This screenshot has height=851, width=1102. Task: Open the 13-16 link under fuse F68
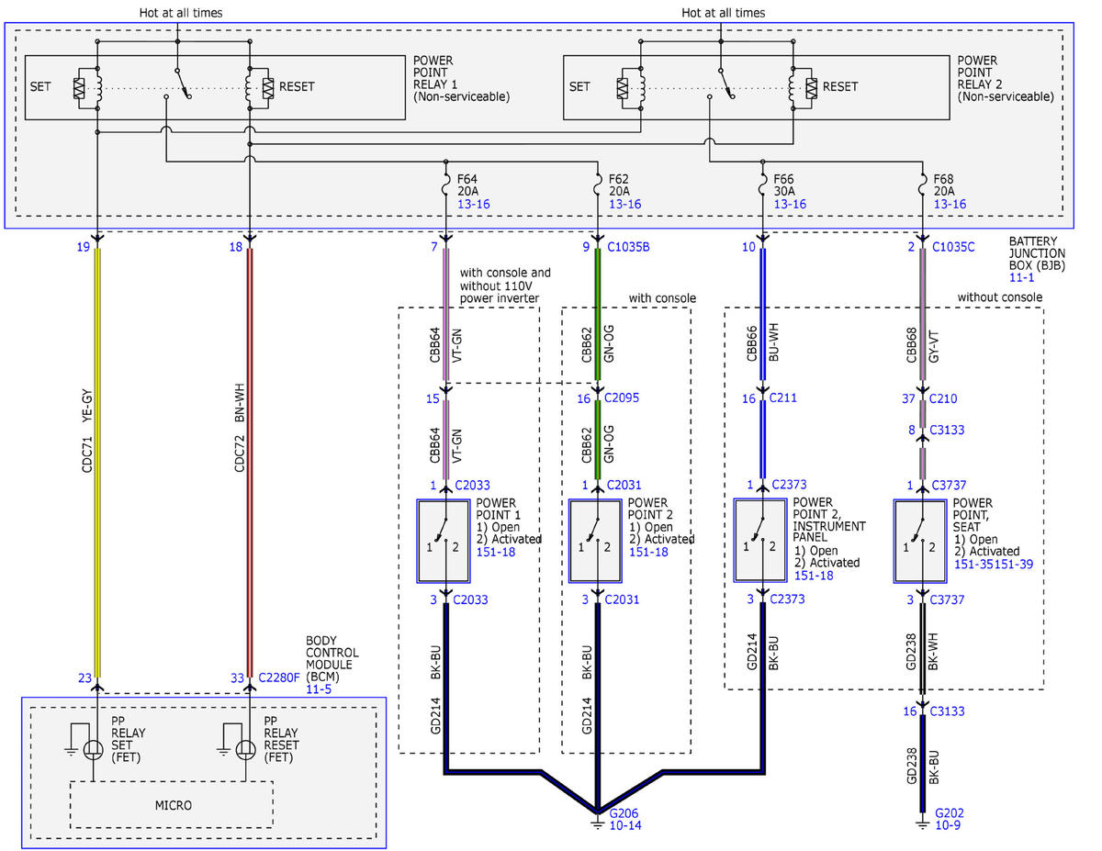[950, 204]
